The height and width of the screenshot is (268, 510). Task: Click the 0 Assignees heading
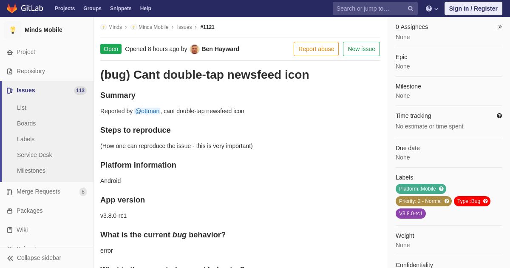pyautogui.click(x=412, y=27)
